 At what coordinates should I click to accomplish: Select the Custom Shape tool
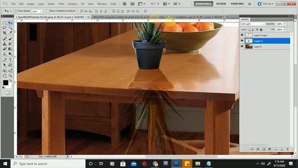click(10, 65)
